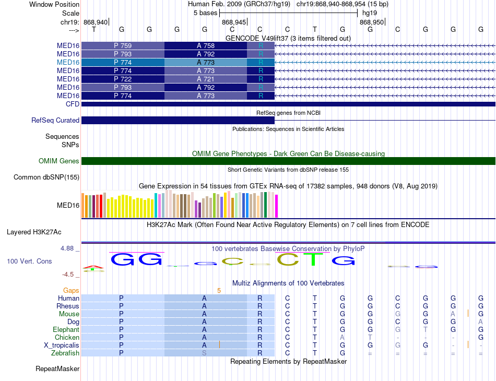Click the orange gap count 5
The image size is (496, 381).
pyautogui.click(x=219, y=290)
